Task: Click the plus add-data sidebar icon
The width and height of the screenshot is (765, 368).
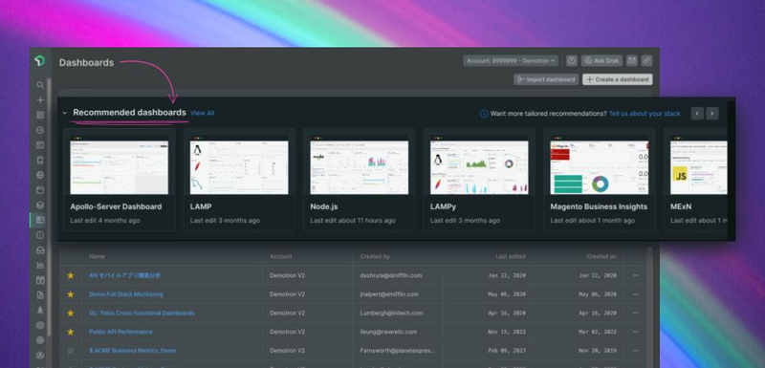Action: click(x=40, y=100)
